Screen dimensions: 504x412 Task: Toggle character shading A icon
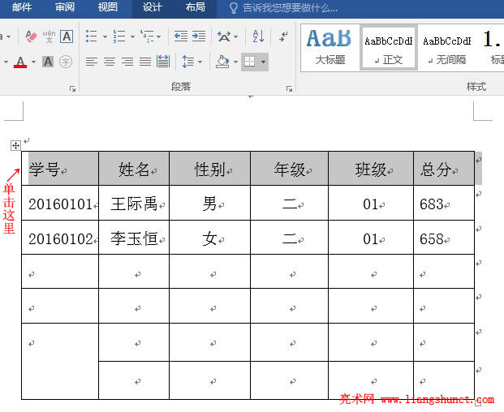click(48, 62)
